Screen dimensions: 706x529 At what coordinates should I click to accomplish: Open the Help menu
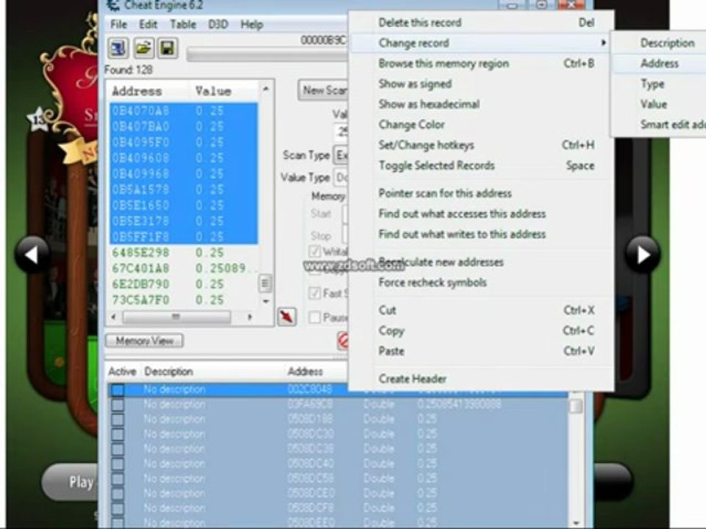[252, 24]
